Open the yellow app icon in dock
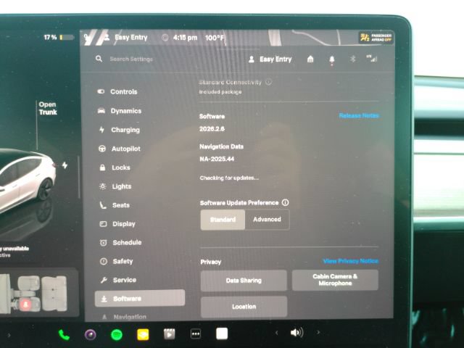464x348 pixels. coord(143,335)
